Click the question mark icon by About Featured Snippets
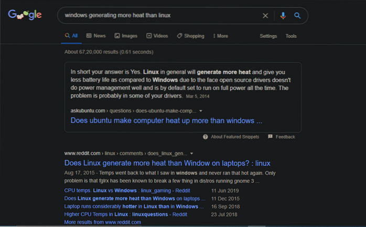 coord(206,137)
